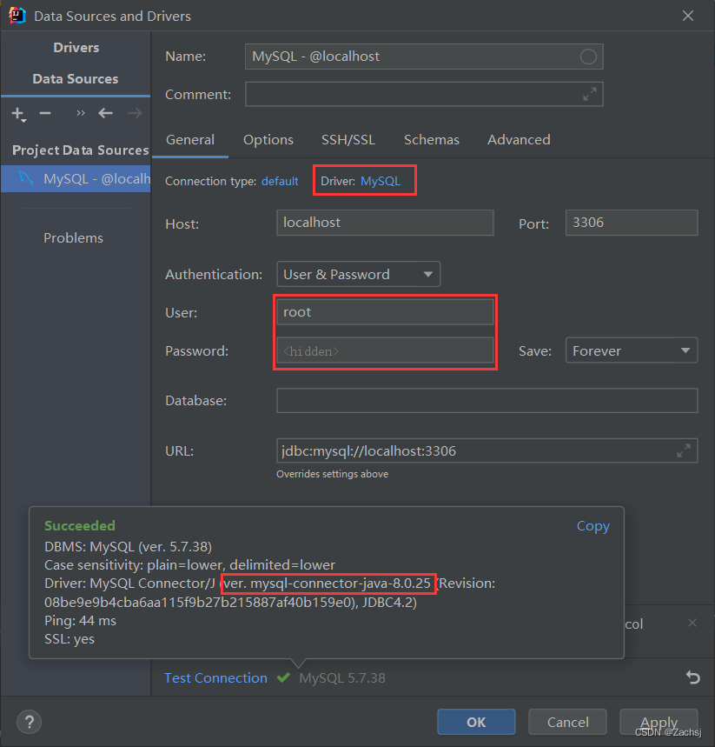Remove selected data source with minus icon
Screen dimensions: 715x747
coord(45,113)
